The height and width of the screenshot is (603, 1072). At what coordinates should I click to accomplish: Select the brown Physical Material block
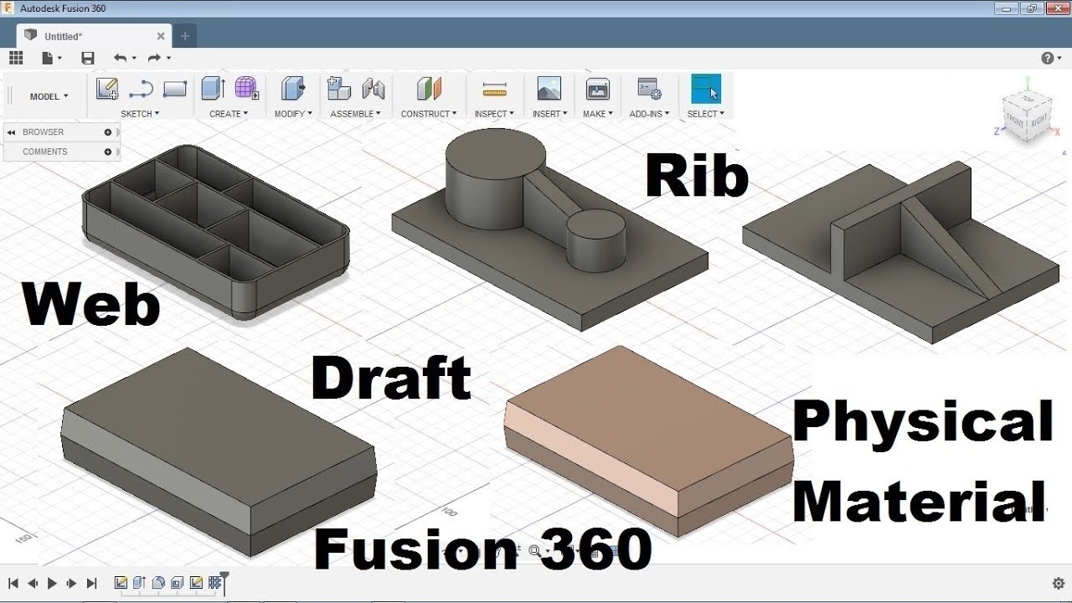[x=649, y=440]
